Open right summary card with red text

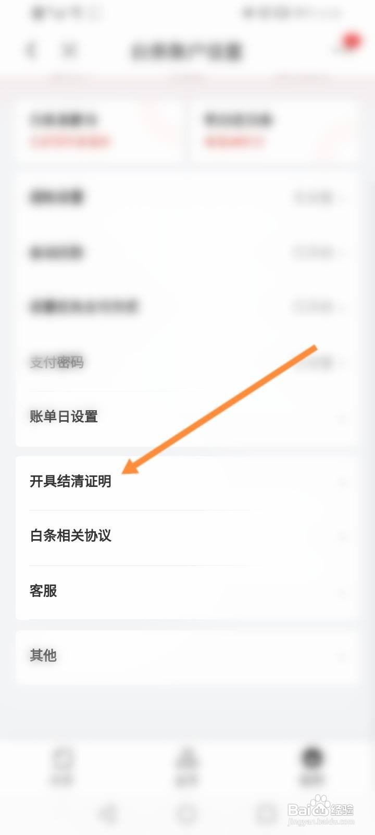(274, 130)
